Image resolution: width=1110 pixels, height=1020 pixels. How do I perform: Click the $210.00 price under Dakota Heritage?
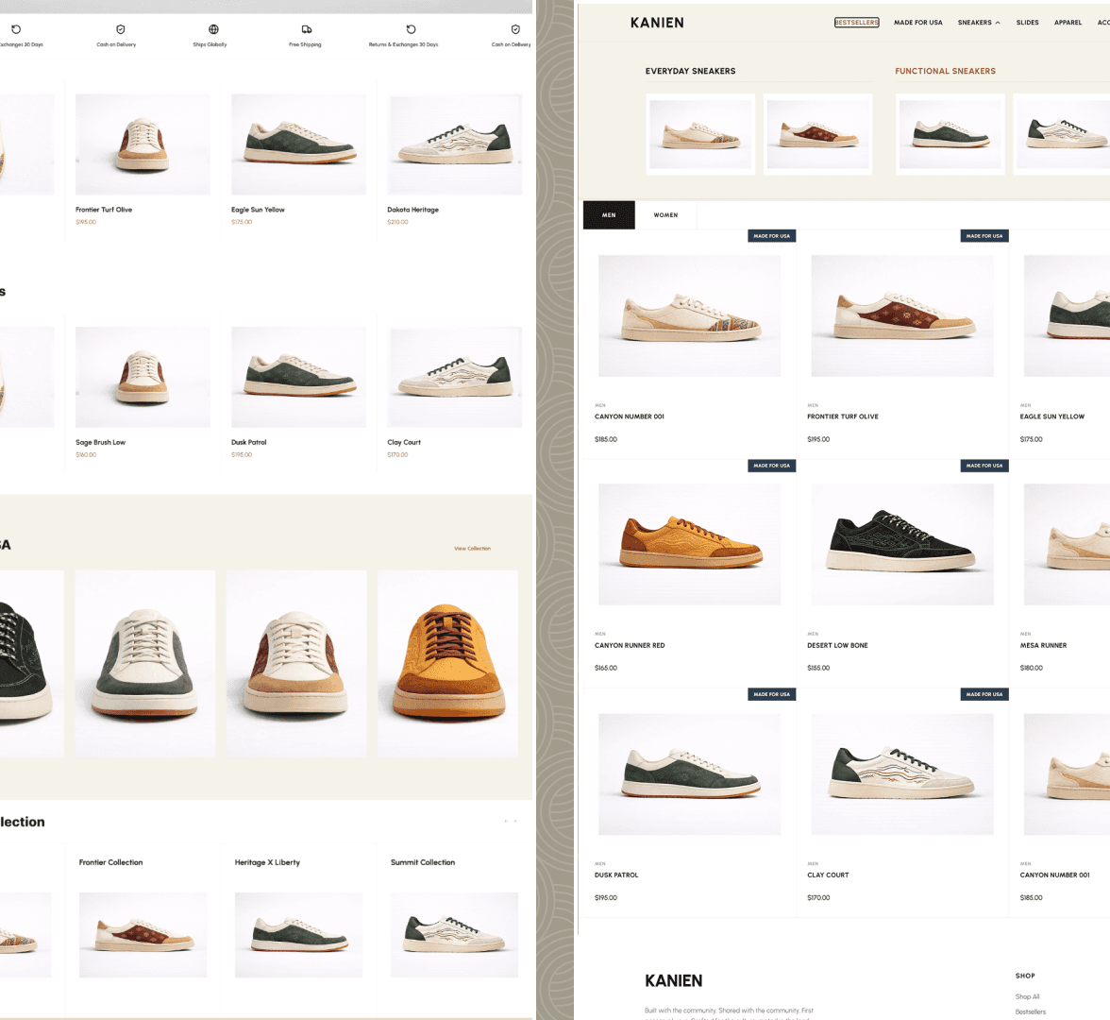[x=398, y=222]
